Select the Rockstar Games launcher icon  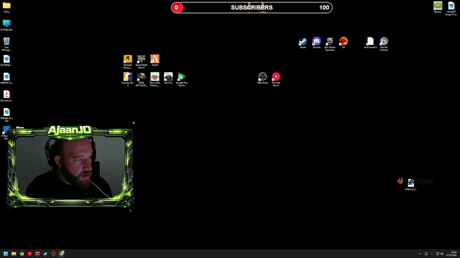[x=128, y=61]
